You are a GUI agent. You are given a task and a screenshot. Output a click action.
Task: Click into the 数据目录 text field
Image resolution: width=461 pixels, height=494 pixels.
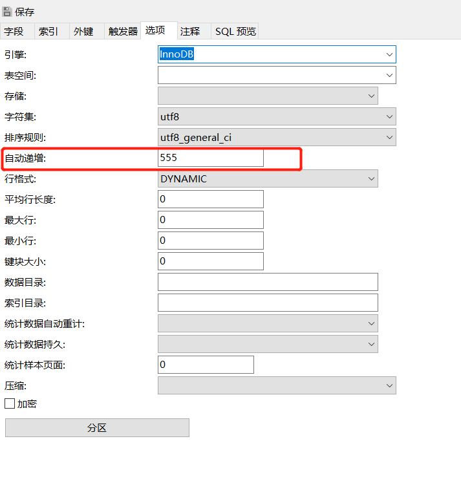pyautogui.click(x=268, y=282)
